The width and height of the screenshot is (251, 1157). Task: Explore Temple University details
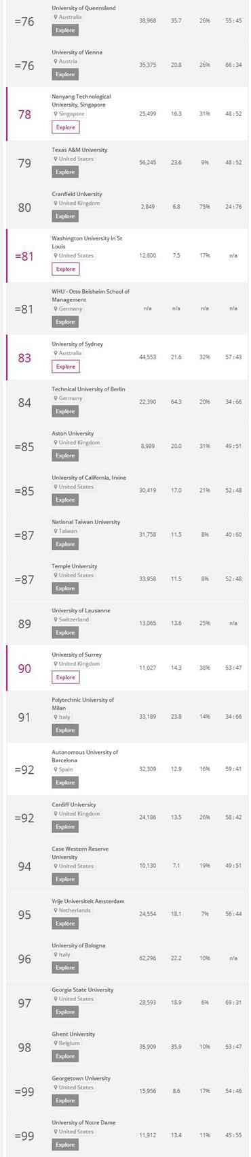click(x=65, y=588)
